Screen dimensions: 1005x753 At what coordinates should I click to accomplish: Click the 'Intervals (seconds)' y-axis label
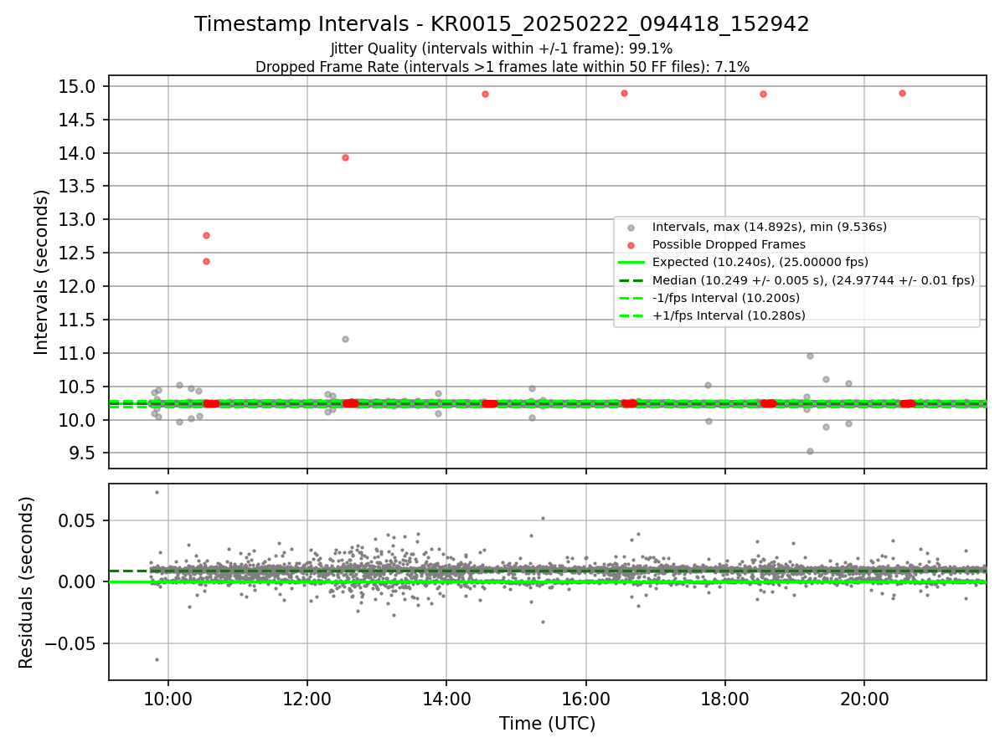pyautogui.click(x=42, y=272)
